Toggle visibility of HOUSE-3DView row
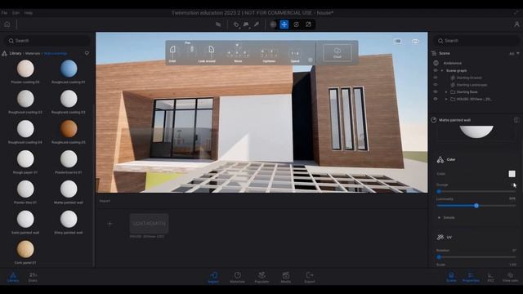 click(436, 99)
